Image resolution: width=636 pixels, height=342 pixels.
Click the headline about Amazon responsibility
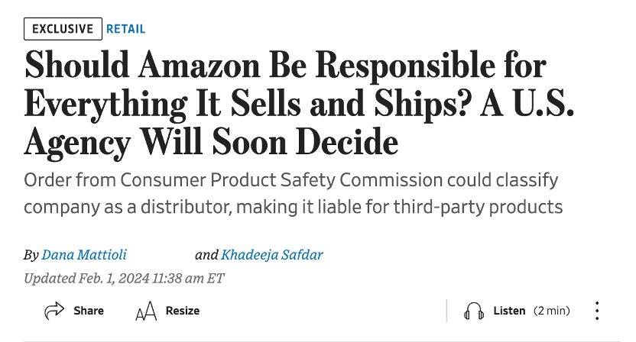pyautogui.click(x=300, y=104)
